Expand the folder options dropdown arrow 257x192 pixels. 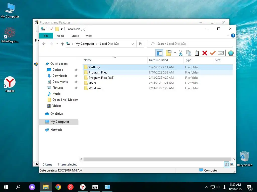coord(175,53)
